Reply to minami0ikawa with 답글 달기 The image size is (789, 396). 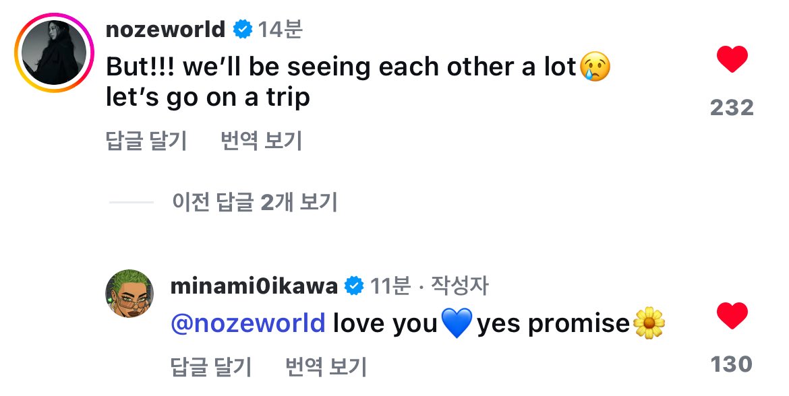point(211,366)
